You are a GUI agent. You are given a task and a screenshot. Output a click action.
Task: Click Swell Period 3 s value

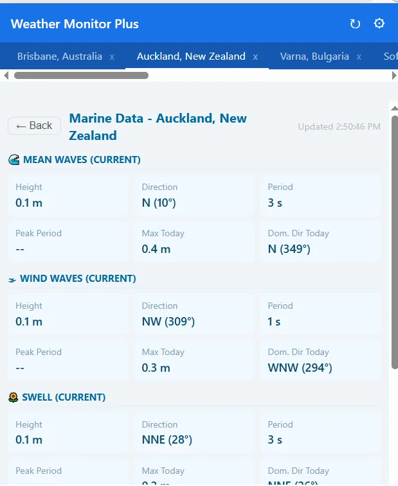(275, 440)
